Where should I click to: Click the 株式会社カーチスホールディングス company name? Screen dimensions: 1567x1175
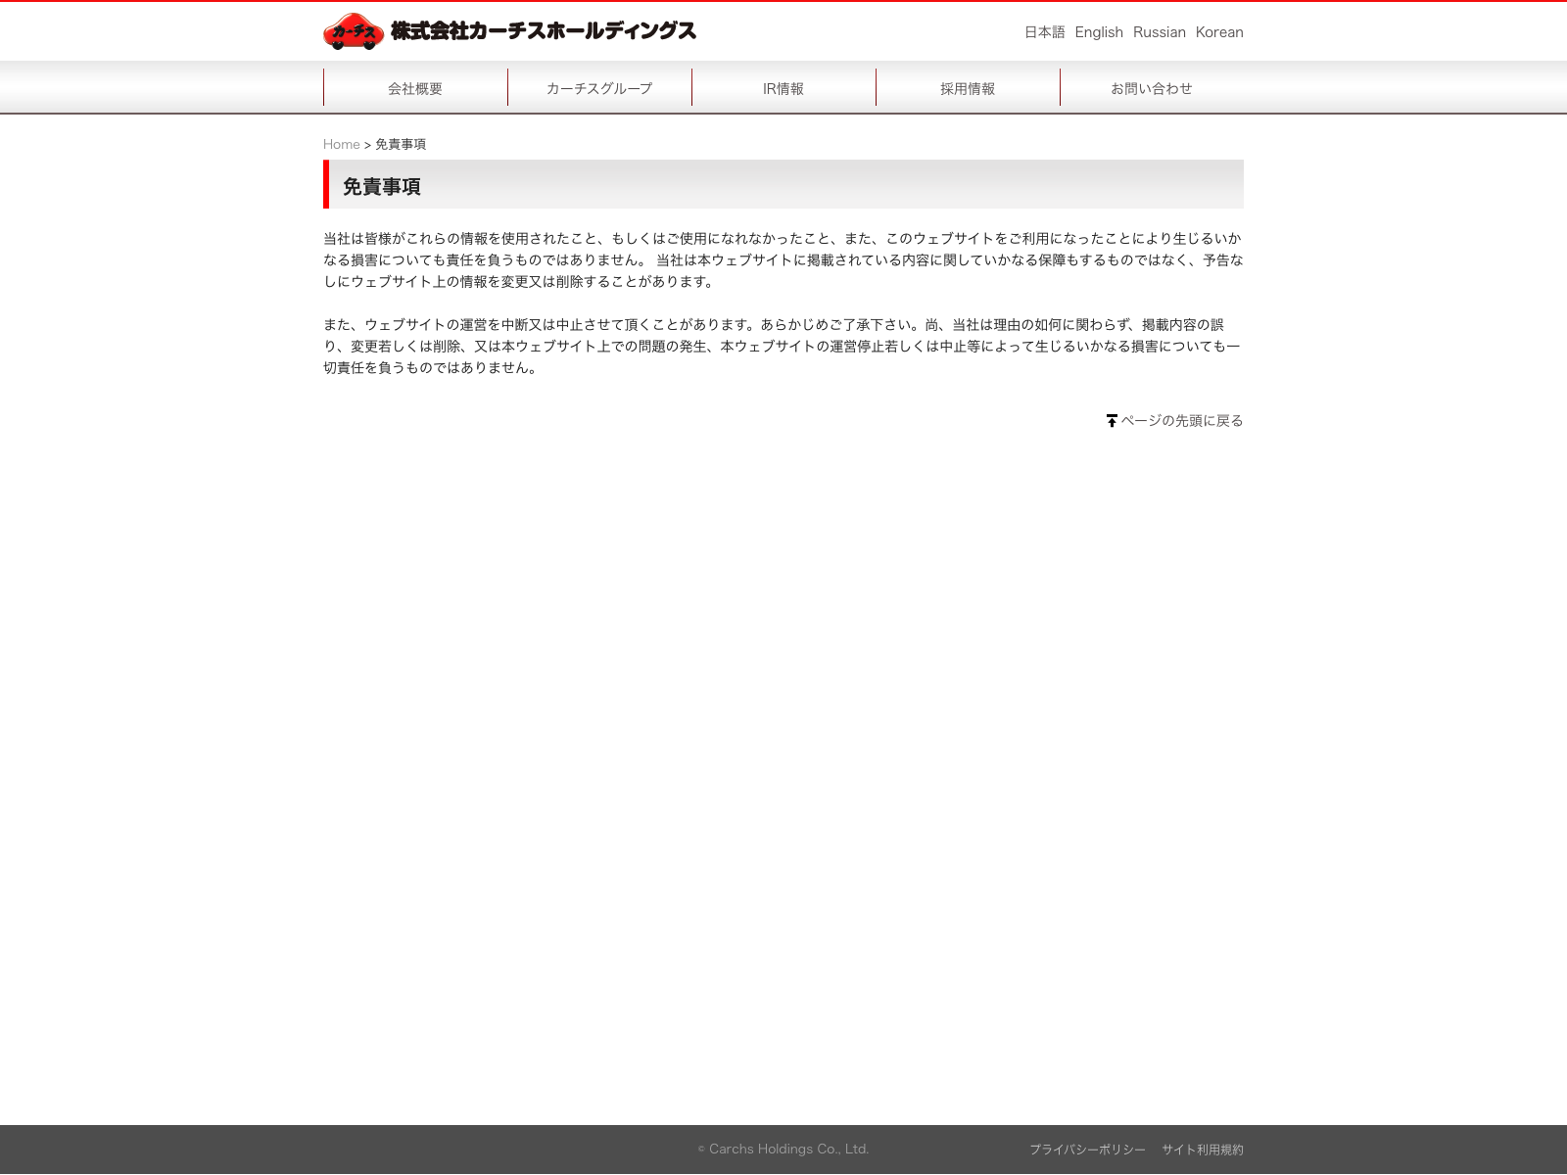(543, 31)
